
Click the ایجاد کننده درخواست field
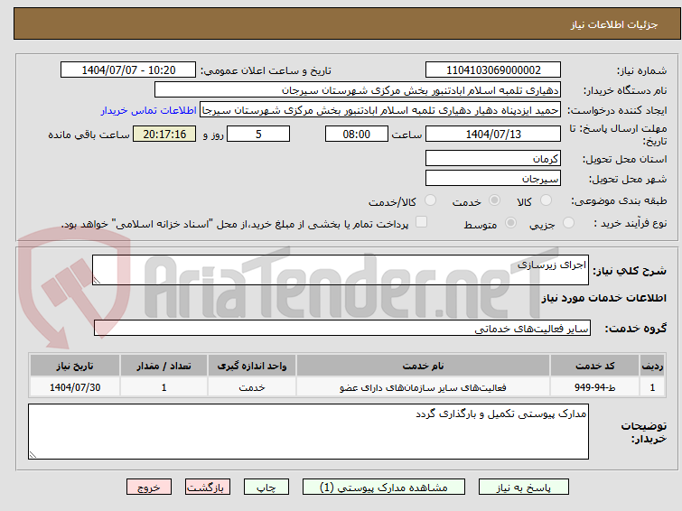tap(380, 110)
